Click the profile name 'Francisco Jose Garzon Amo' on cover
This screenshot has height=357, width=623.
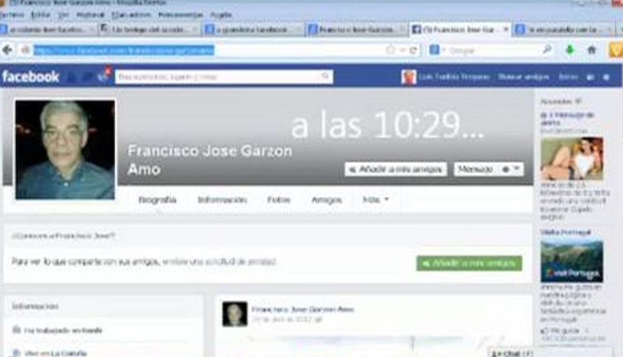tap(210, 160)
